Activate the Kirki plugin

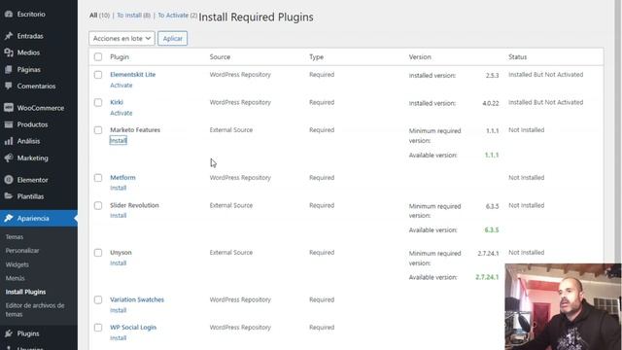[x=121, y=113]
